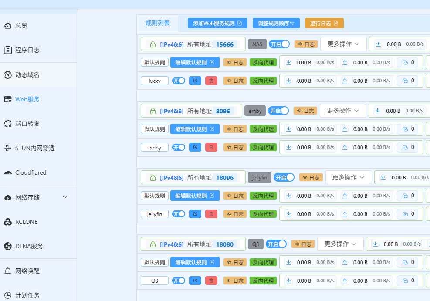
Task: Disable the jellyfin sub-rule switch
Action: [179, 214]
